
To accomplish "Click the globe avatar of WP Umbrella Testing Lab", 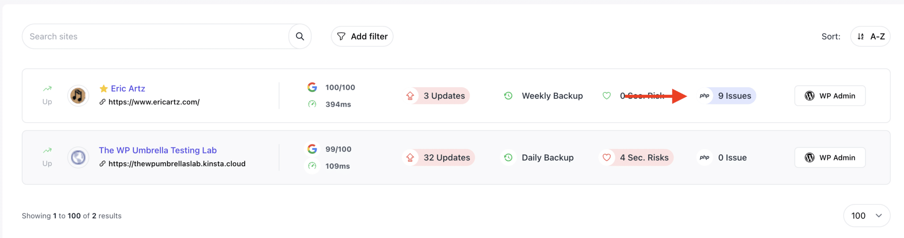I will [78, 157].
